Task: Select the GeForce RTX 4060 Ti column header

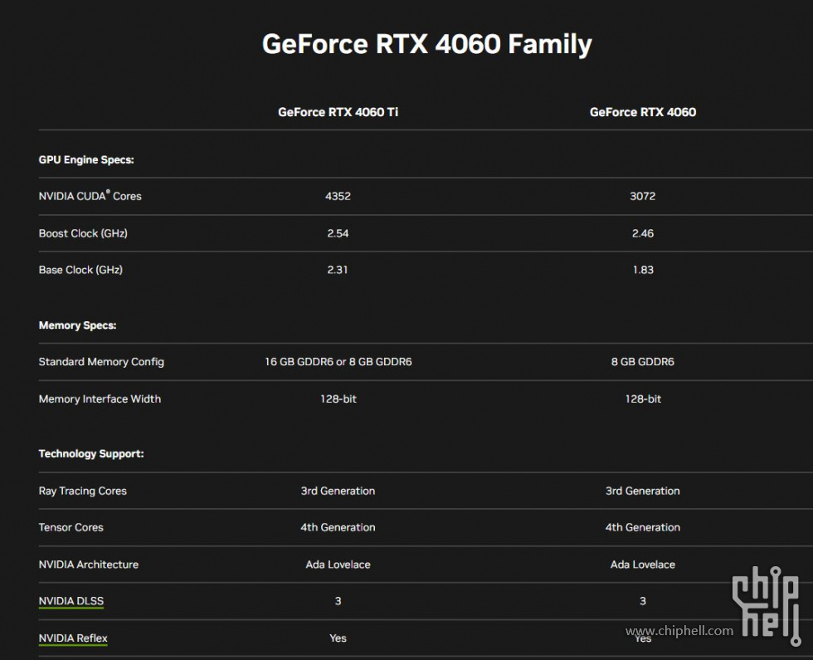Action: click(338, 112)
